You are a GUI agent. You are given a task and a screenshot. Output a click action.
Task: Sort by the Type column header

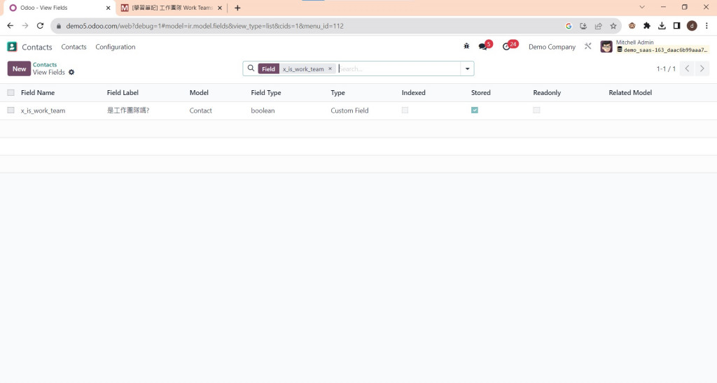tap(338, 93)
